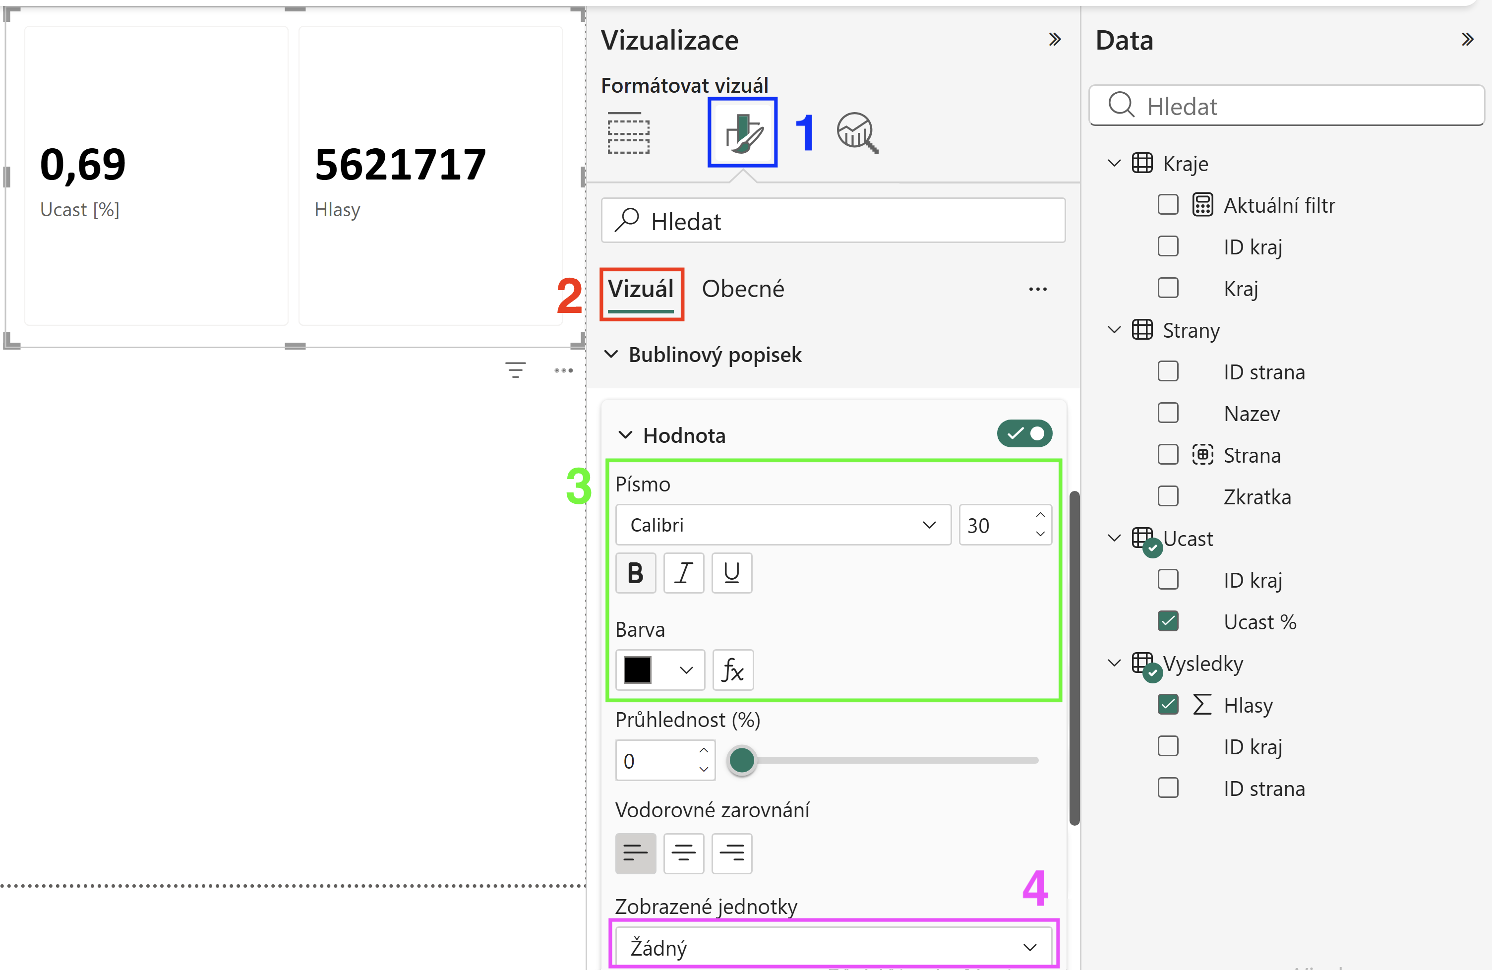Collapse the Hodnota section chevron
This screenshot has width=1492, height=970.
coord(626,434)
